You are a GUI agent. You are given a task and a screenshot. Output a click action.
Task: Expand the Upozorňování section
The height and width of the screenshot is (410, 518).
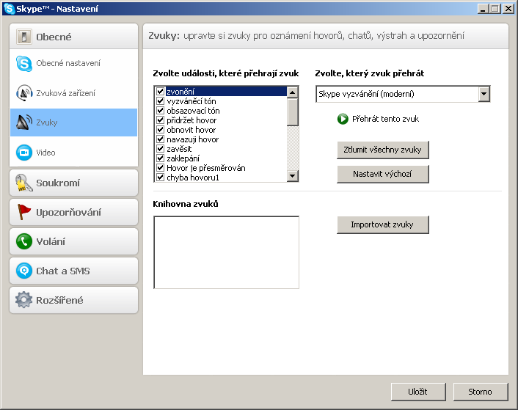(x=73, y=212)
